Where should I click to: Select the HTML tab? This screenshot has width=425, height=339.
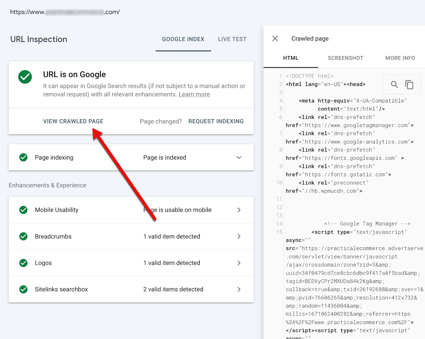pyautogui.click(x=291, y=58)
